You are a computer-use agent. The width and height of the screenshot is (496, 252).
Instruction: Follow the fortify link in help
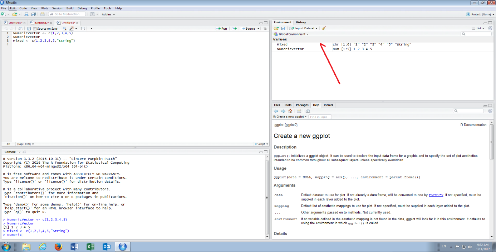click(x=436, y=195)
